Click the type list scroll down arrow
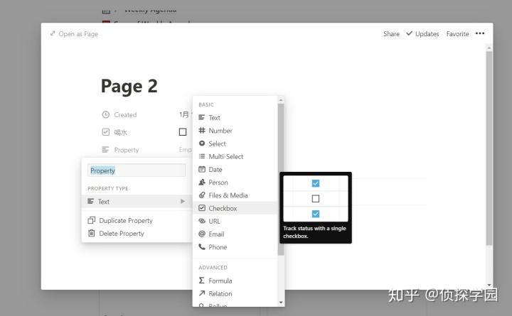 tap(281, 303)
